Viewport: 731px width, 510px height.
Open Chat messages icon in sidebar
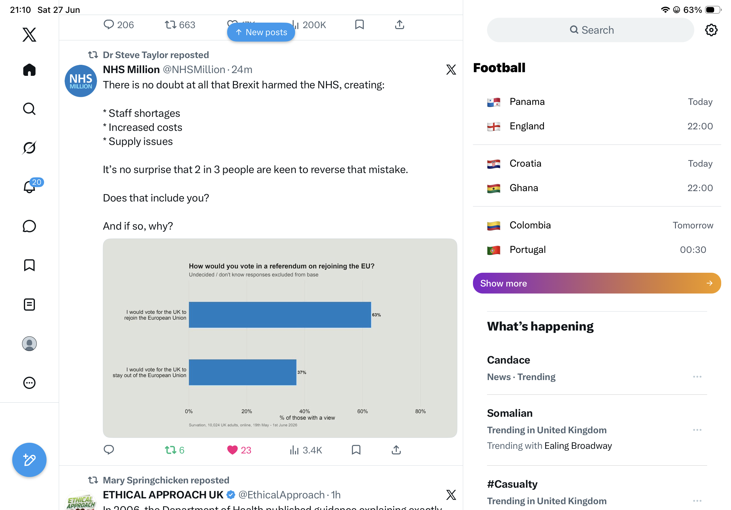29,226
